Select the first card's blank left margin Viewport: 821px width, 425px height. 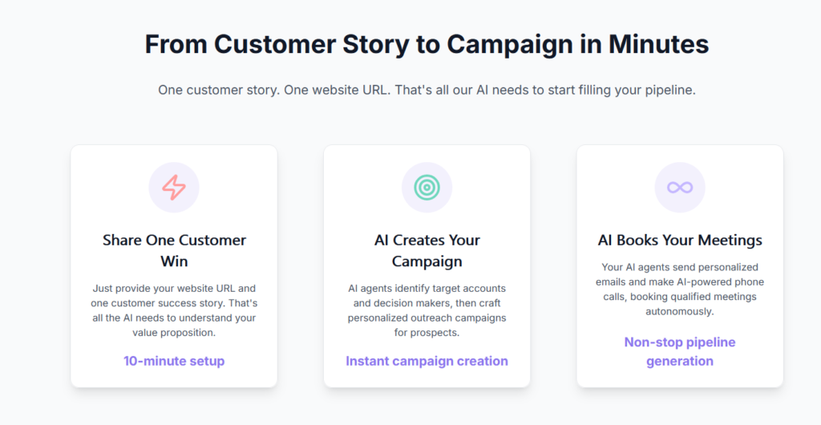[79, 265]
